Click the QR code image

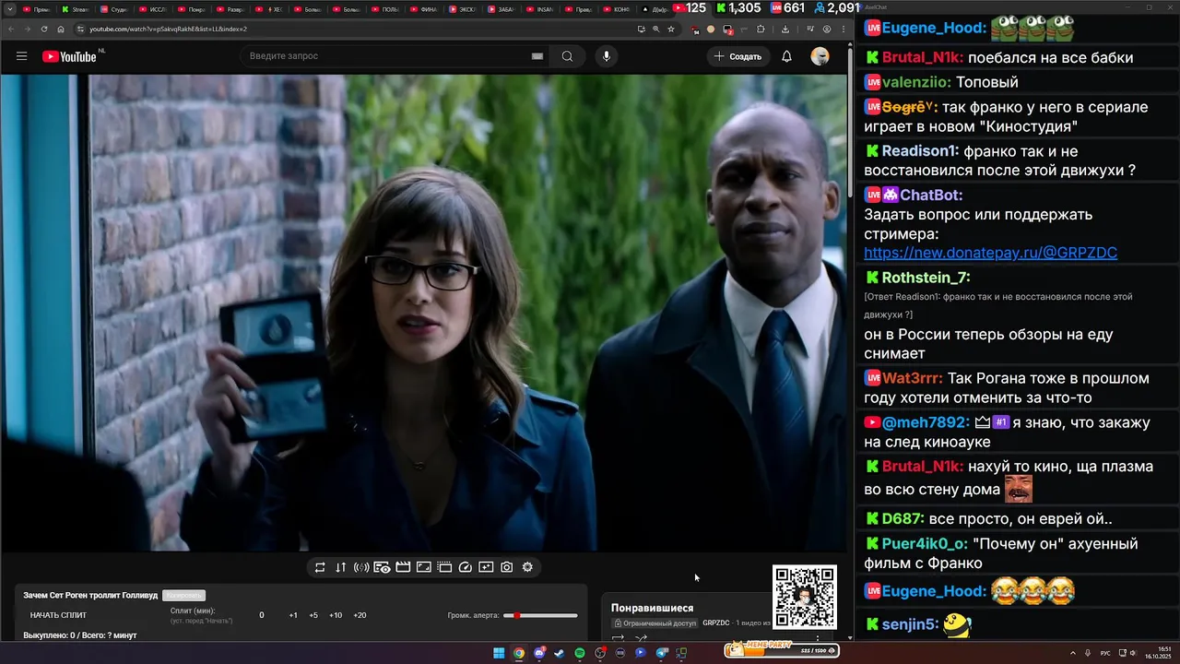click(805, 597)
